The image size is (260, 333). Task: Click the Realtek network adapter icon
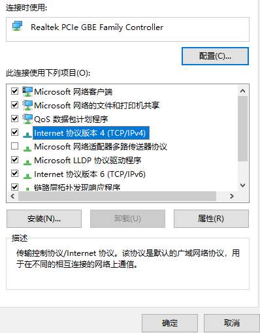click(x=17, y=26)
